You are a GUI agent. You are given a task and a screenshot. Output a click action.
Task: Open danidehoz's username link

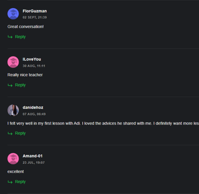pos(33,108)
